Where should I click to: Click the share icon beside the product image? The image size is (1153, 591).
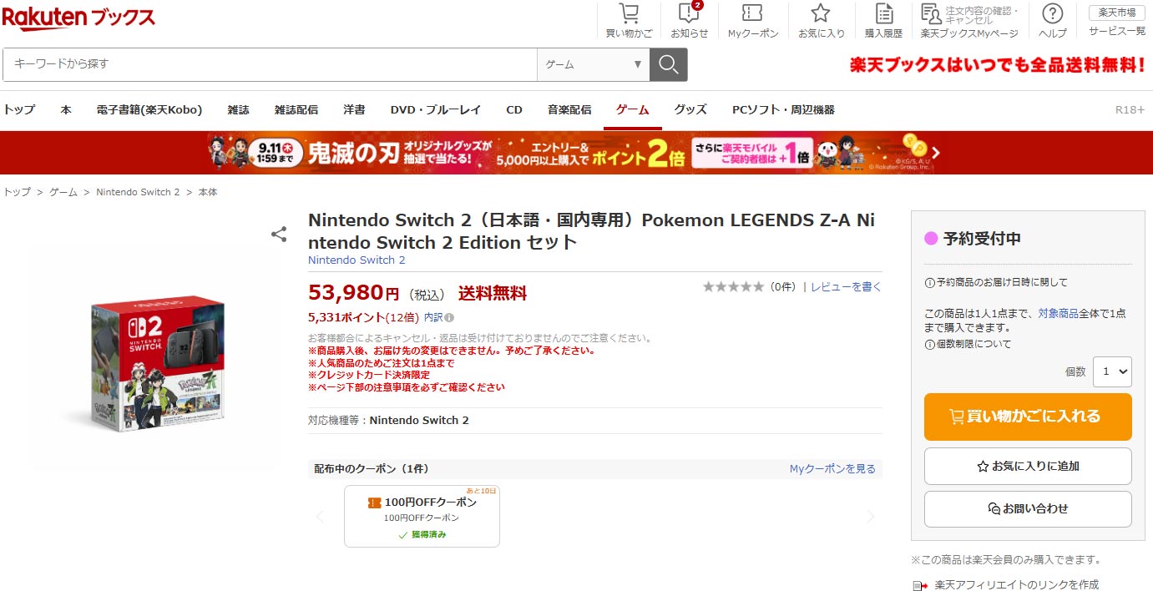279,235
